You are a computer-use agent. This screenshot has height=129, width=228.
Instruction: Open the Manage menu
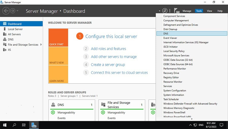(x=187, y=11)
